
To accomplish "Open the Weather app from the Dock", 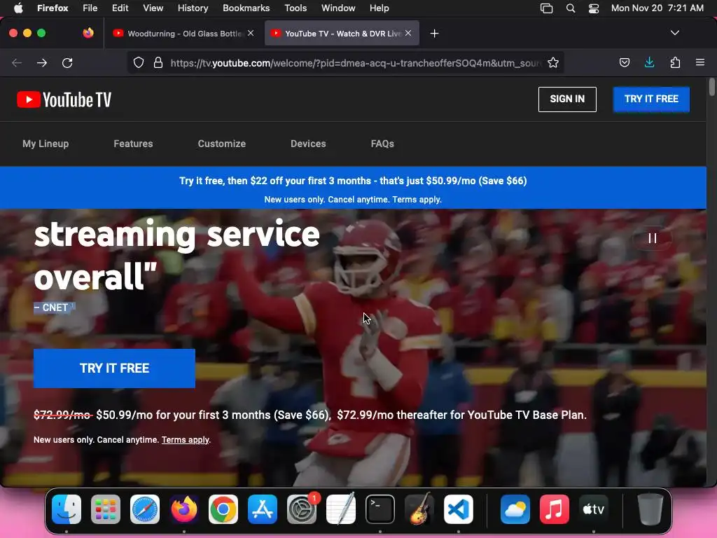I will [515, 509].
